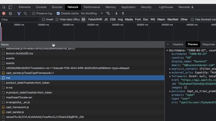This screenshot has width=216, height=121.
Task: Check Hide data URLs checkbox
Action: [x=57, y=19]
